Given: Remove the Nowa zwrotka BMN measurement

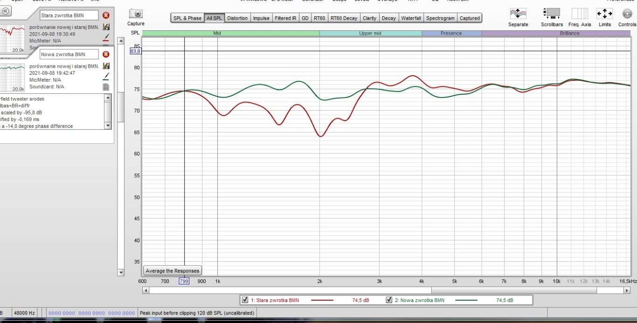Looking at the screenshot, I should (106, 54).
